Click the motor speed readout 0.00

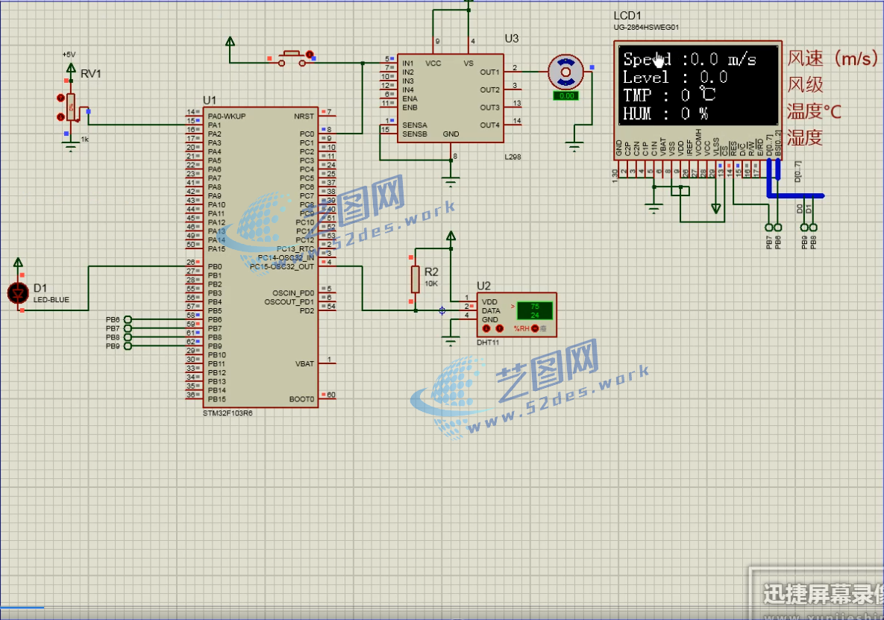pos(565,95)
